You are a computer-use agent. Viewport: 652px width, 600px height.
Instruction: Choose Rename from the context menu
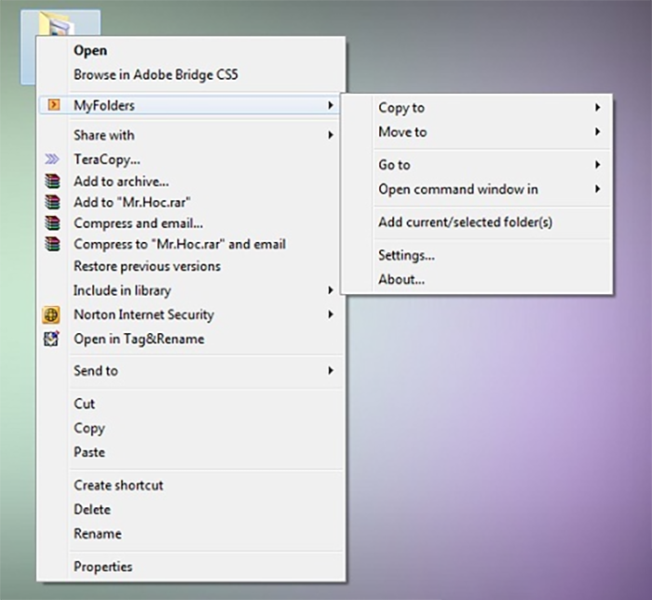(x=191, y=534)
